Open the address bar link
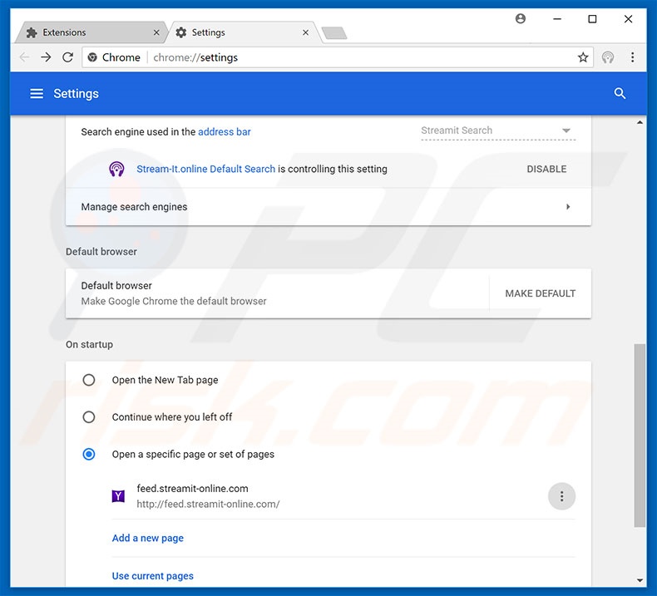 (x=225, y=132)
